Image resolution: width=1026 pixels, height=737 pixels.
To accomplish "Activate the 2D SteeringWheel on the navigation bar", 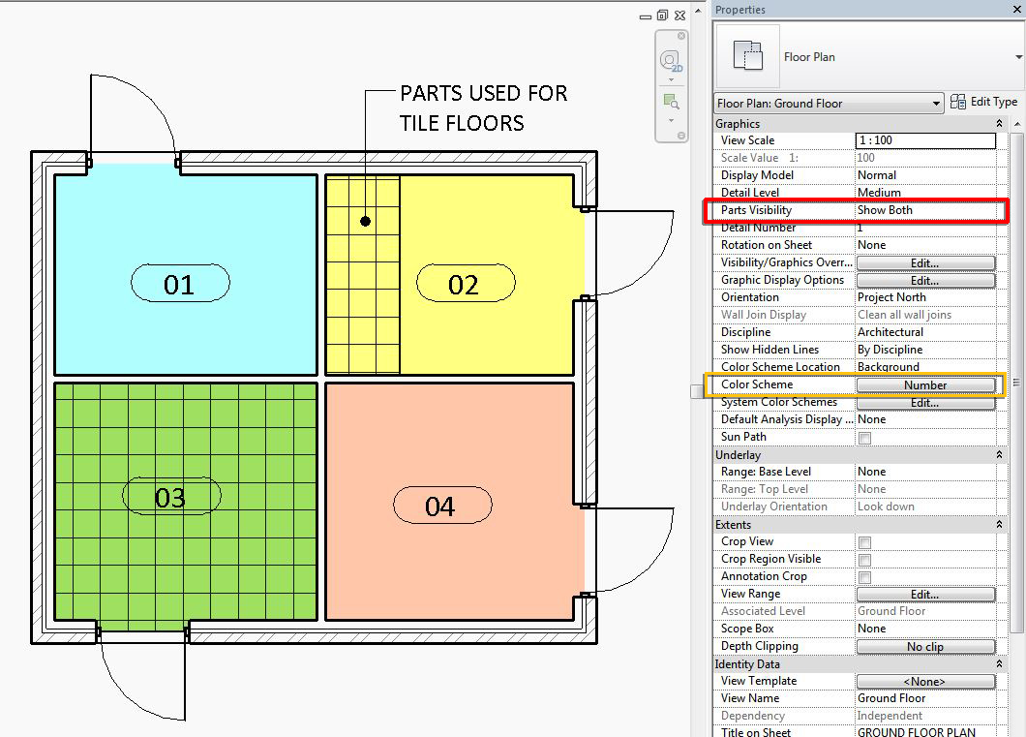I will tap(670, 60).
